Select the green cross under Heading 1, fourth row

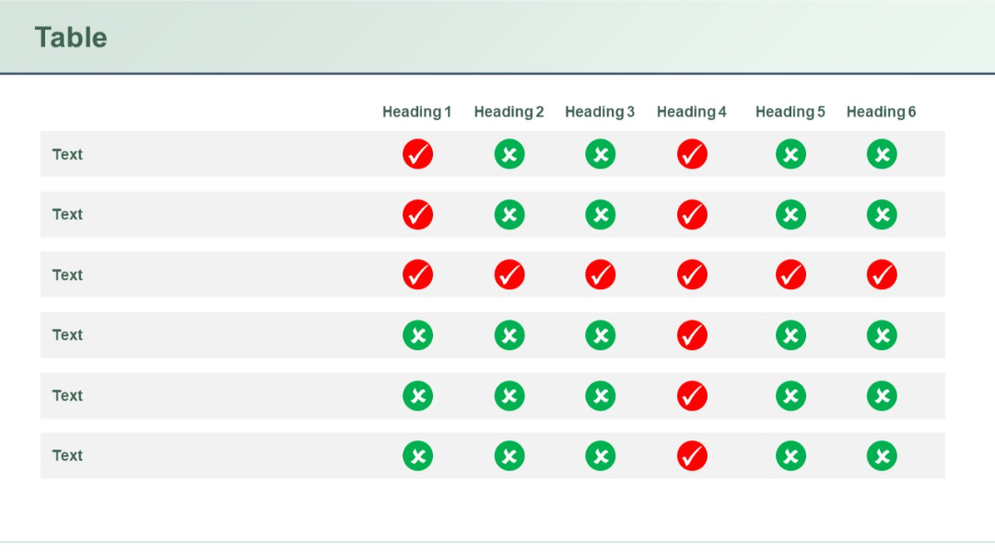point(417,335)
